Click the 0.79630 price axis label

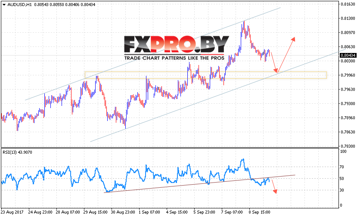[348, 89]
